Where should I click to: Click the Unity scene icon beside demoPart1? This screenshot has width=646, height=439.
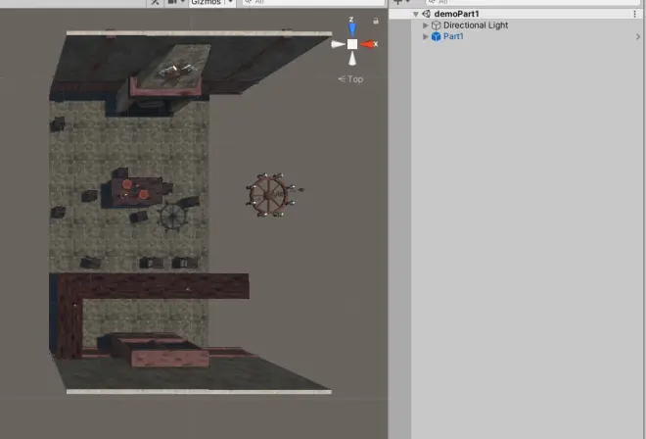pos(427,14)
